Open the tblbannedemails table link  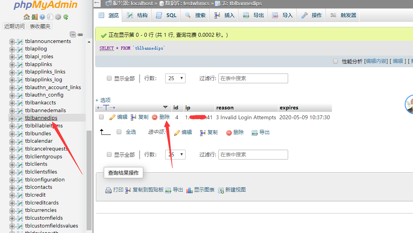(45, 111)
